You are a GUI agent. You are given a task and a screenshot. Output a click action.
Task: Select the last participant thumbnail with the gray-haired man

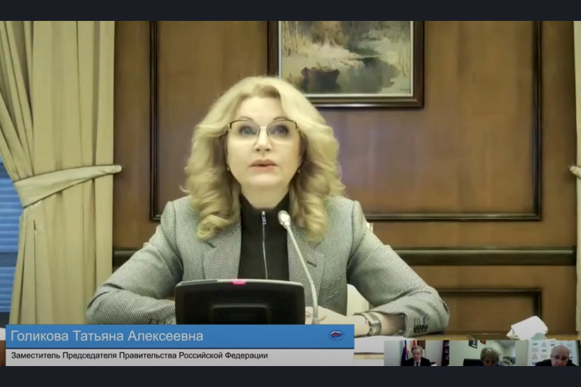[548, 353]
